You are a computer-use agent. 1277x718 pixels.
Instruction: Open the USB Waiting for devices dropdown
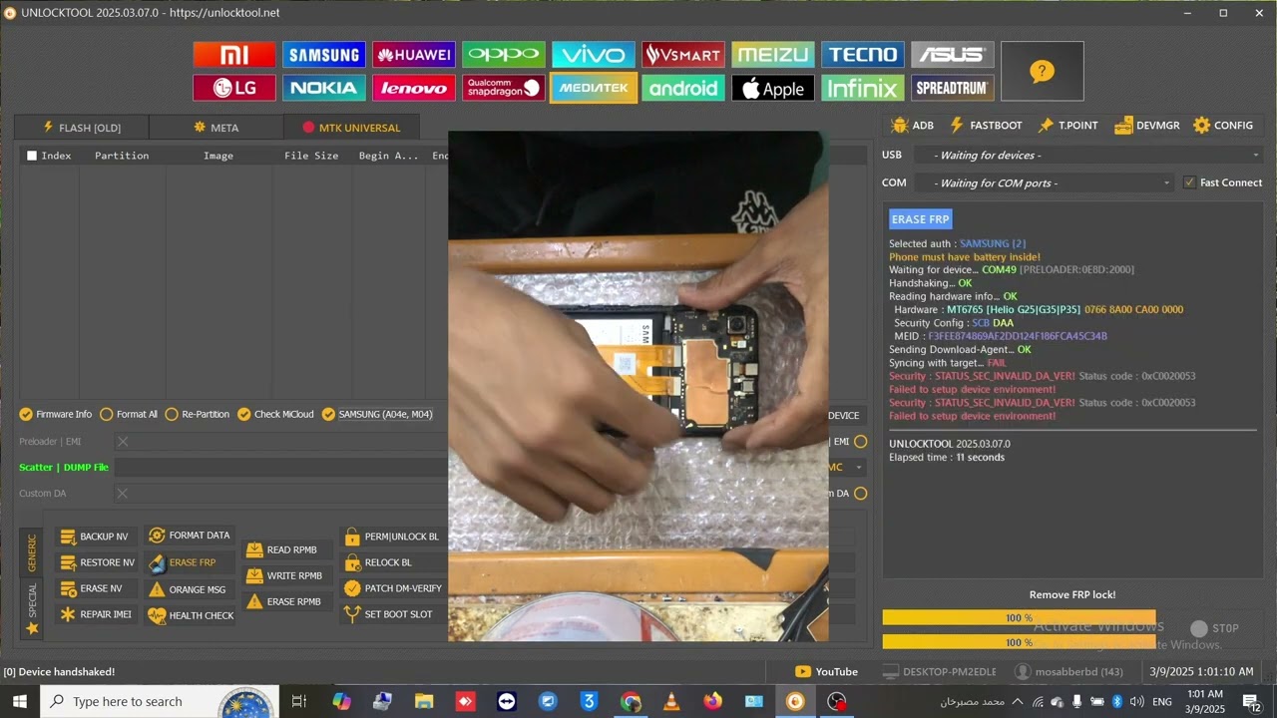[1087, 155]
